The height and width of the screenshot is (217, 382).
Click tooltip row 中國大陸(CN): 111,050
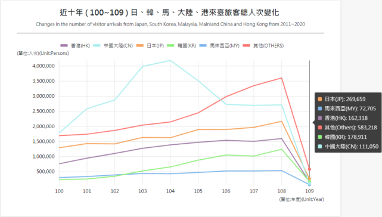coord(348,147)
